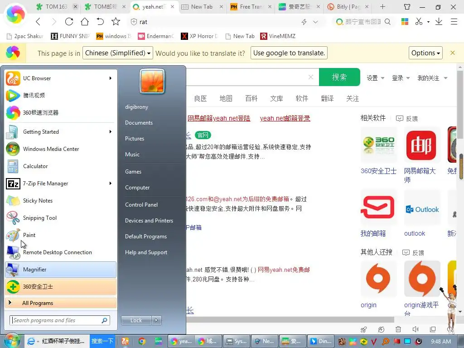Open Chinese (Simplified) language dropdown
Image resolution: width=464 pixels, height=348 pixels.
[x=118, y=53]
